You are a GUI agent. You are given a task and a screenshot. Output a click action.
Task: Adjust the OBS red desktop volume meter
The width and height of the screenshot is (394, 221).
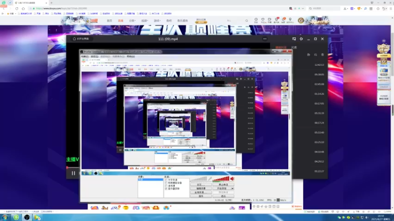221,179
